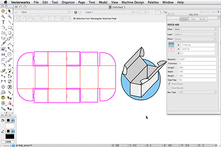
Task: Click the black color swatch in the Attributes palette
Action: tap(10, 137)
